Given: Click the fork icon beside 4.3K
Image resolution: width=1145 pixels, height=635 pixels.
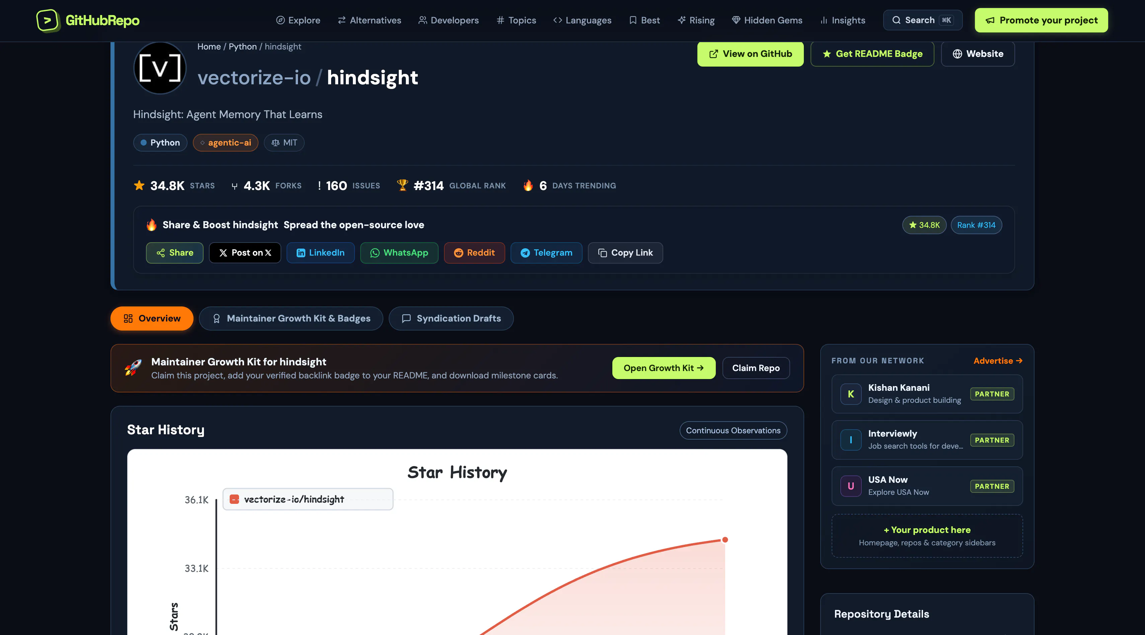Looking at the screenshot, I should click(234, 186).
